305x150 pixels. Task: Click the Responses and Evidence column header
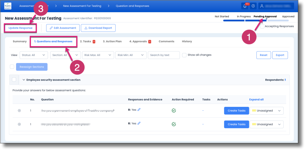145,99
